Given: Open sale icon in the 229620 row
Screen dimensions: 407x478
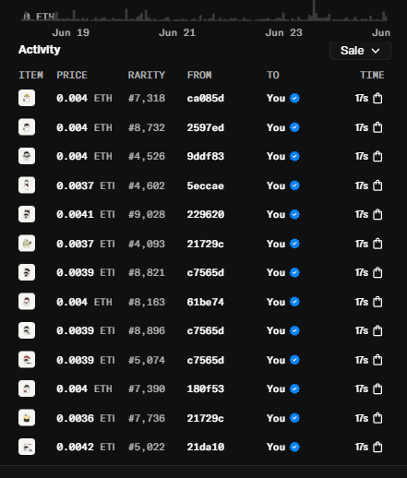Looking at the screenshot, I should pos(377,214).
